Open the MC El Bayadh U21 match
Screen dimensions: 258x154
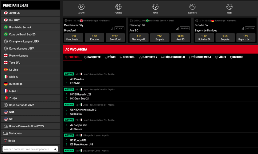tap(160, 94)
